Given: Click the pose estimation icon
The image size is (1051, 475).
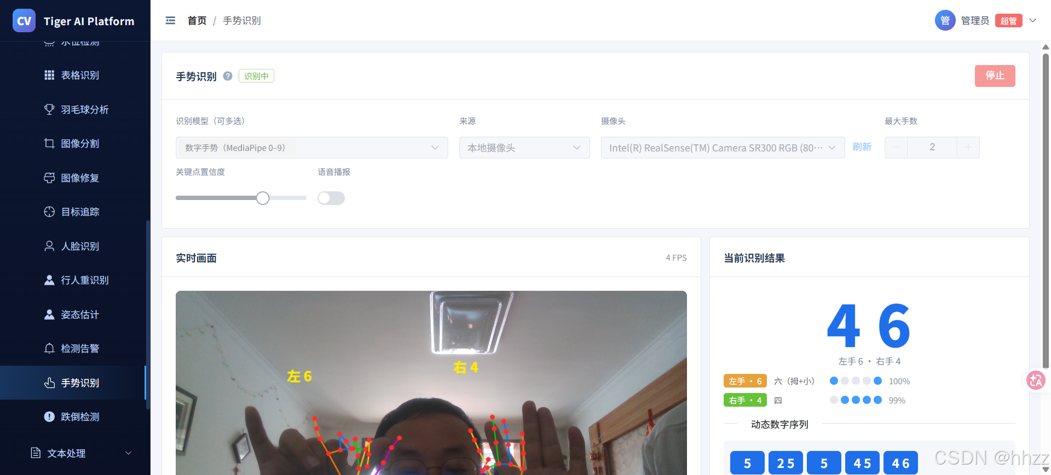Looking at the screenshot, I should (49, 314).
